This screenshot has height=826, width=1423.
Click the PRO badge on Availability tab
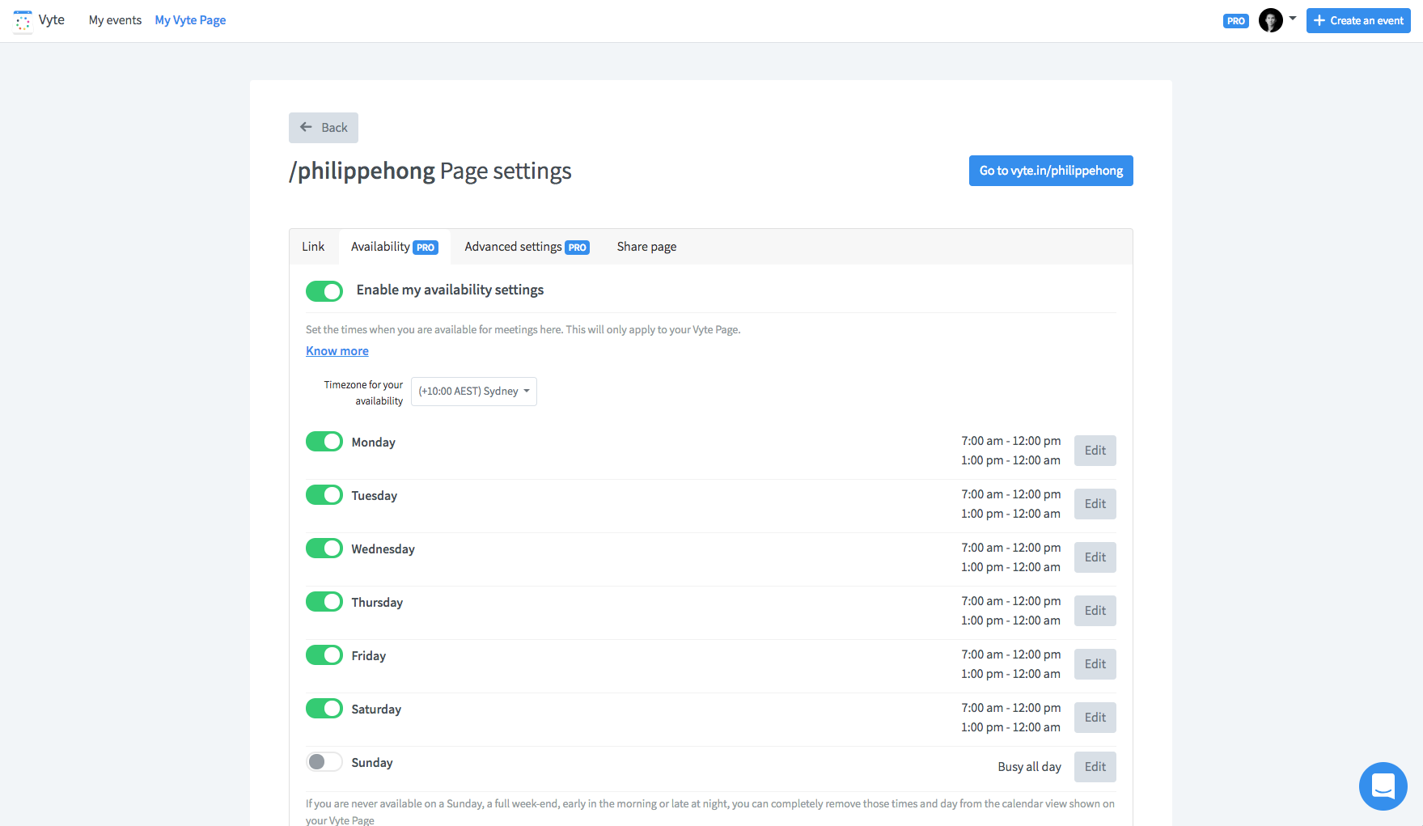pyautogui.click(x=426, y=248)
